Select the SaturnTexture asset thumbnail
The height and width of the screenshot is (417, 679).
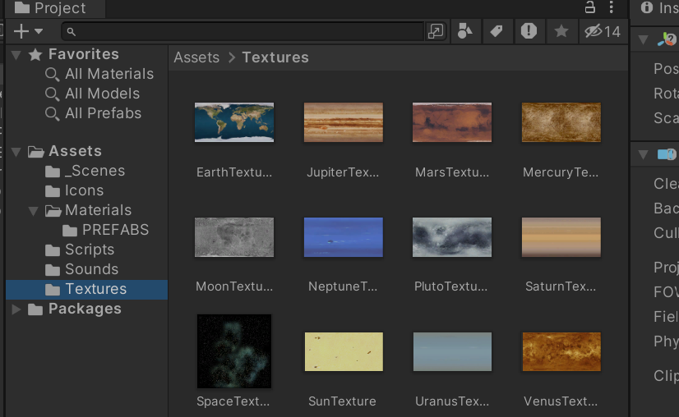coord(561,237)
